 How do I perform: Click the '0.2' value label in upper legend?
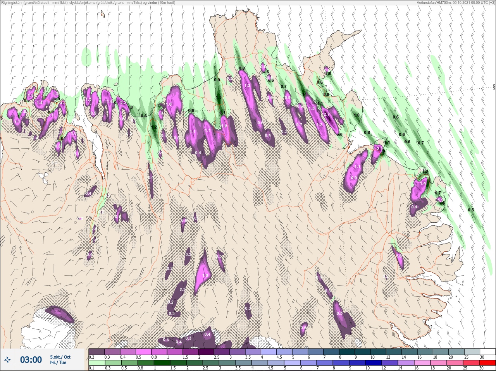pyautogui.click(x=91, y=357)
